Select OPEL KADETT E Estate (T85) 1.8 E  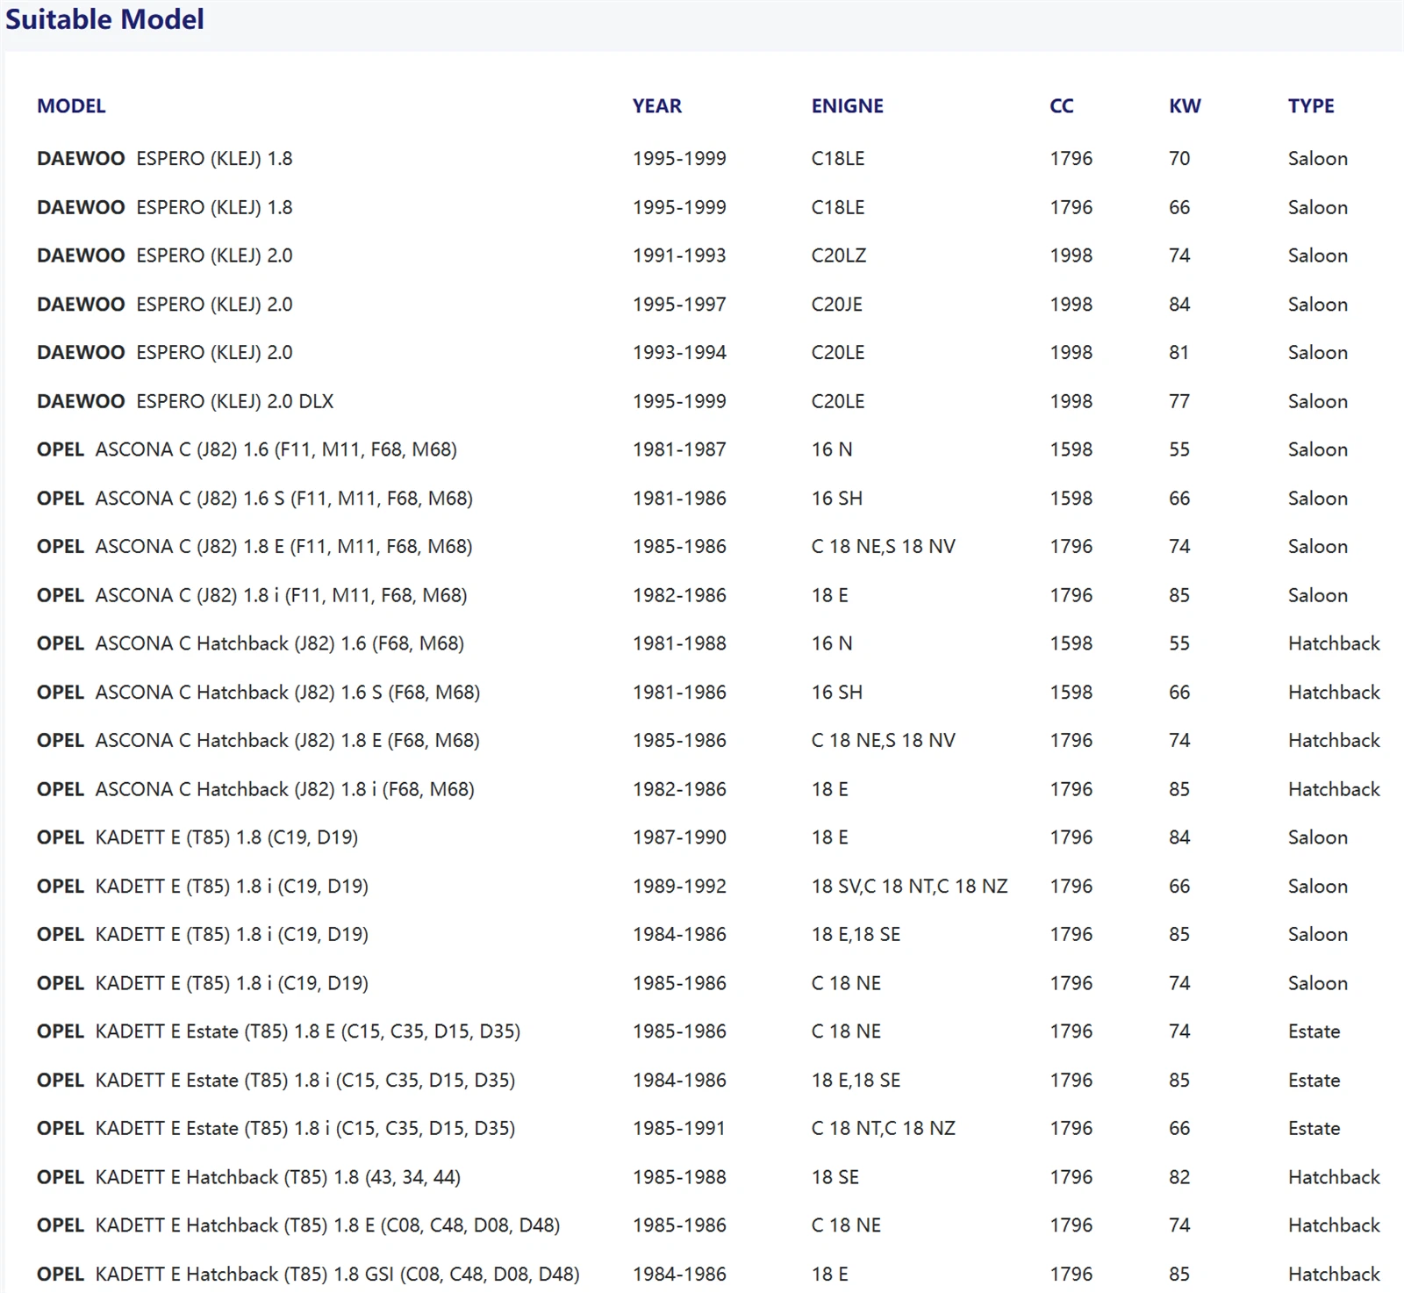tap(278, 1031)
